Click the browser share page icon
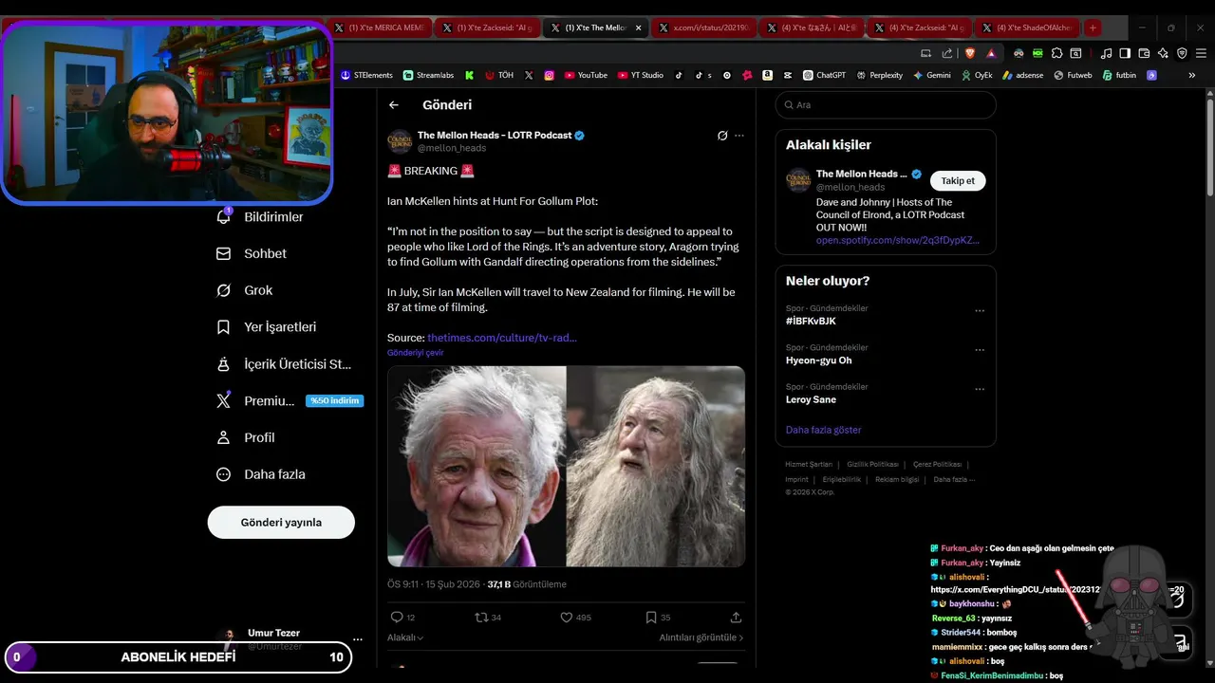The width and height of the screenshot is (1215, 683). (x=947, y=53)
